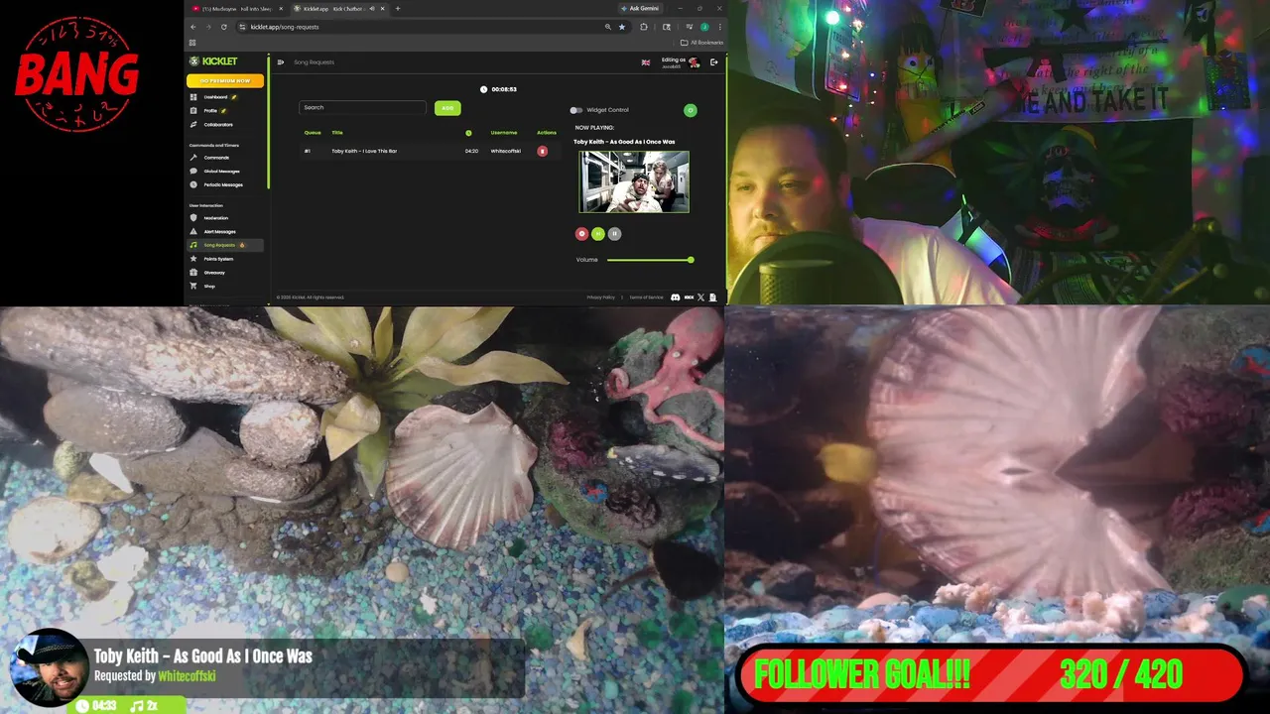The width and height of the screenshot is (1270, 714).
Task: Click the zoom magnifier icon in the address bar
Action: coord(608,27)
